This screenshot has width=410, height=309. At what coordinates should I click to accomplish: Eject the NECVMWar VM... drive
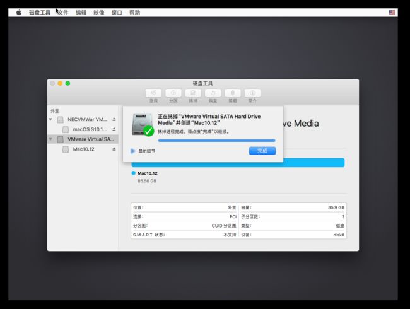(x=114, y=119)
